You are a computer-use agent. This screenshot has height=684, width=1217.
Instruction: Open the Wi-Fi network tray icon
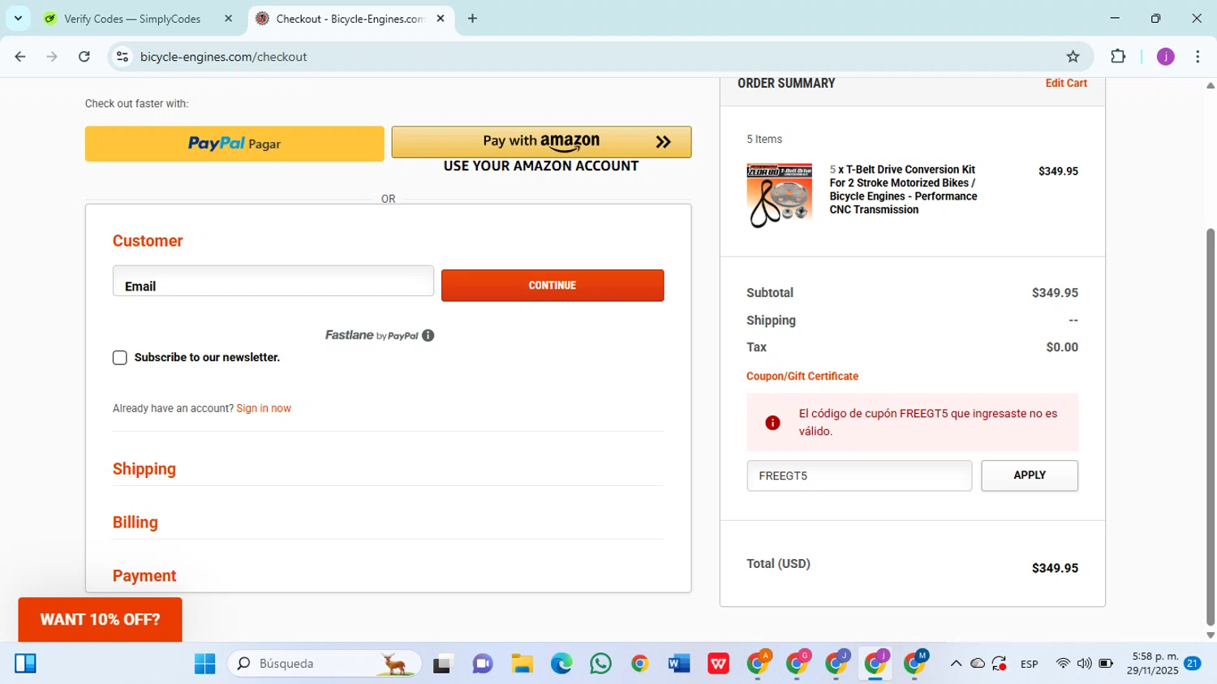click(x=1063, y=664)
